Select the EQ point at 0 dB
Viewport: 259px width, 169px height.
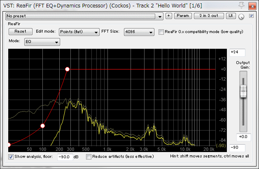pyautogui.click(x=68, y=69)
